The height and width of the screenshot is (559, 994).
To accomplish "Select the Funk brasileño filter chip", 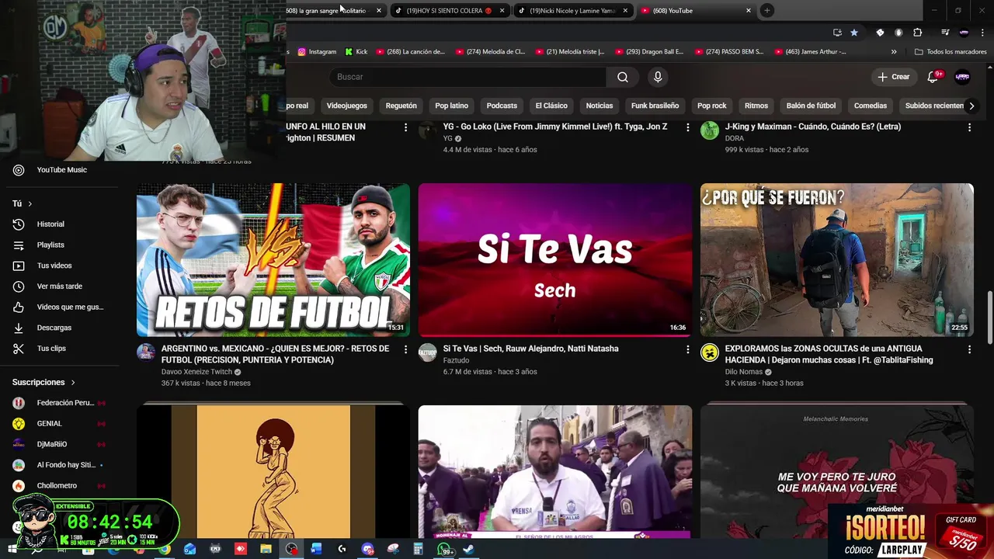I will click(x=655, y=106).
